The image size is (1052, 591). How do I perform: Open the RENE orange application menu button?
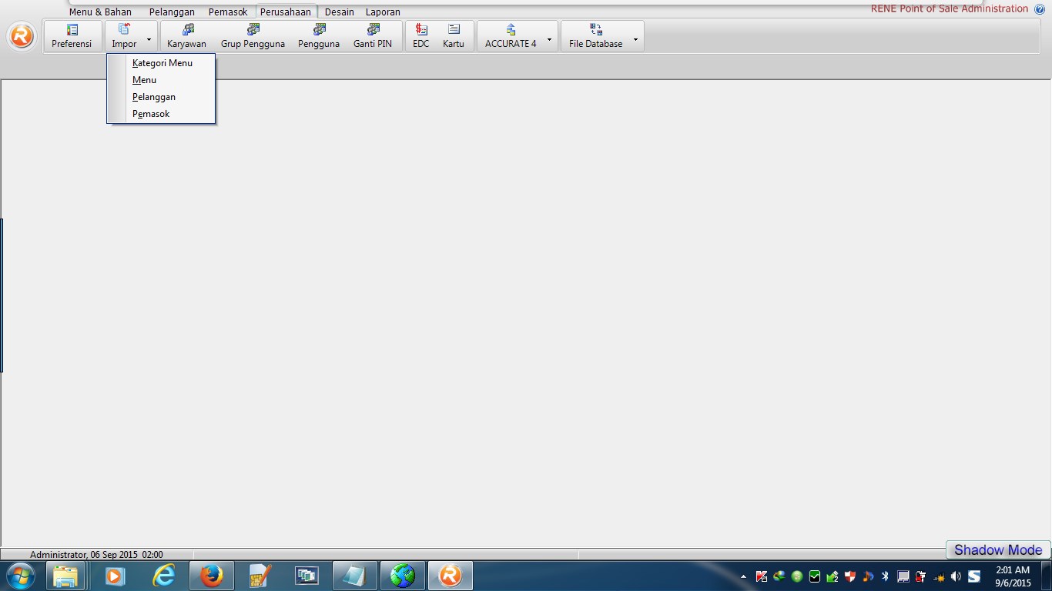click(22, 36)
